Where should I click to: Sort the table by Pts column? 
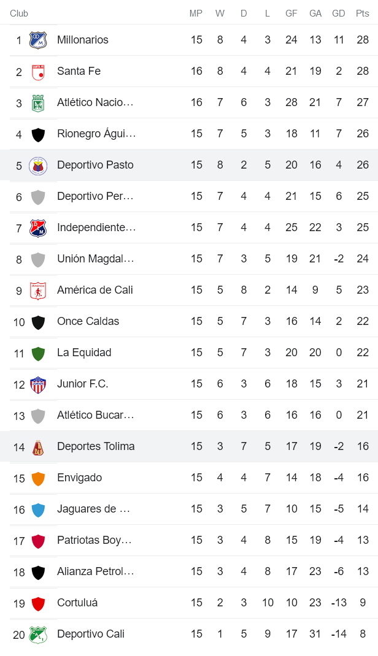coord(361,12)
